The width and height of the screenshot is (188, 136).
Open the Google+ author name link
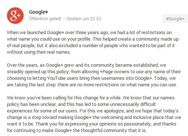tap(39, 12)
